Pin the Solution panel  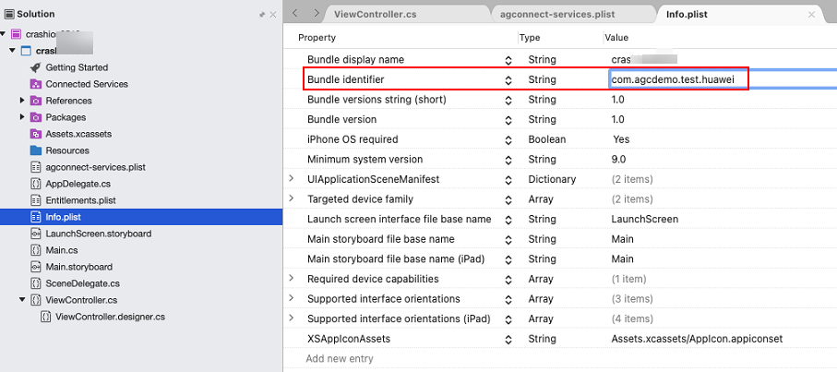262,15
